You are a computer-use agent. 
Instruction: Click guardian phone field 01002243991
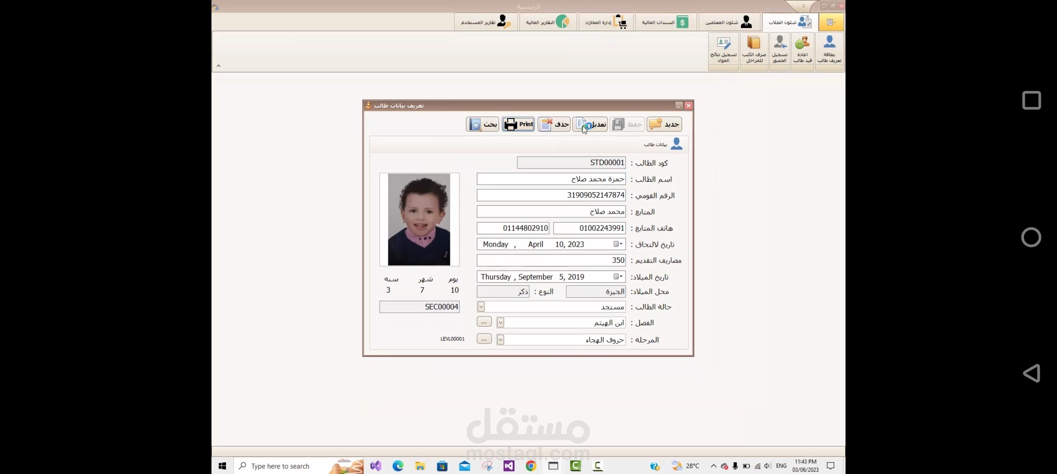(x=589, y=228)
